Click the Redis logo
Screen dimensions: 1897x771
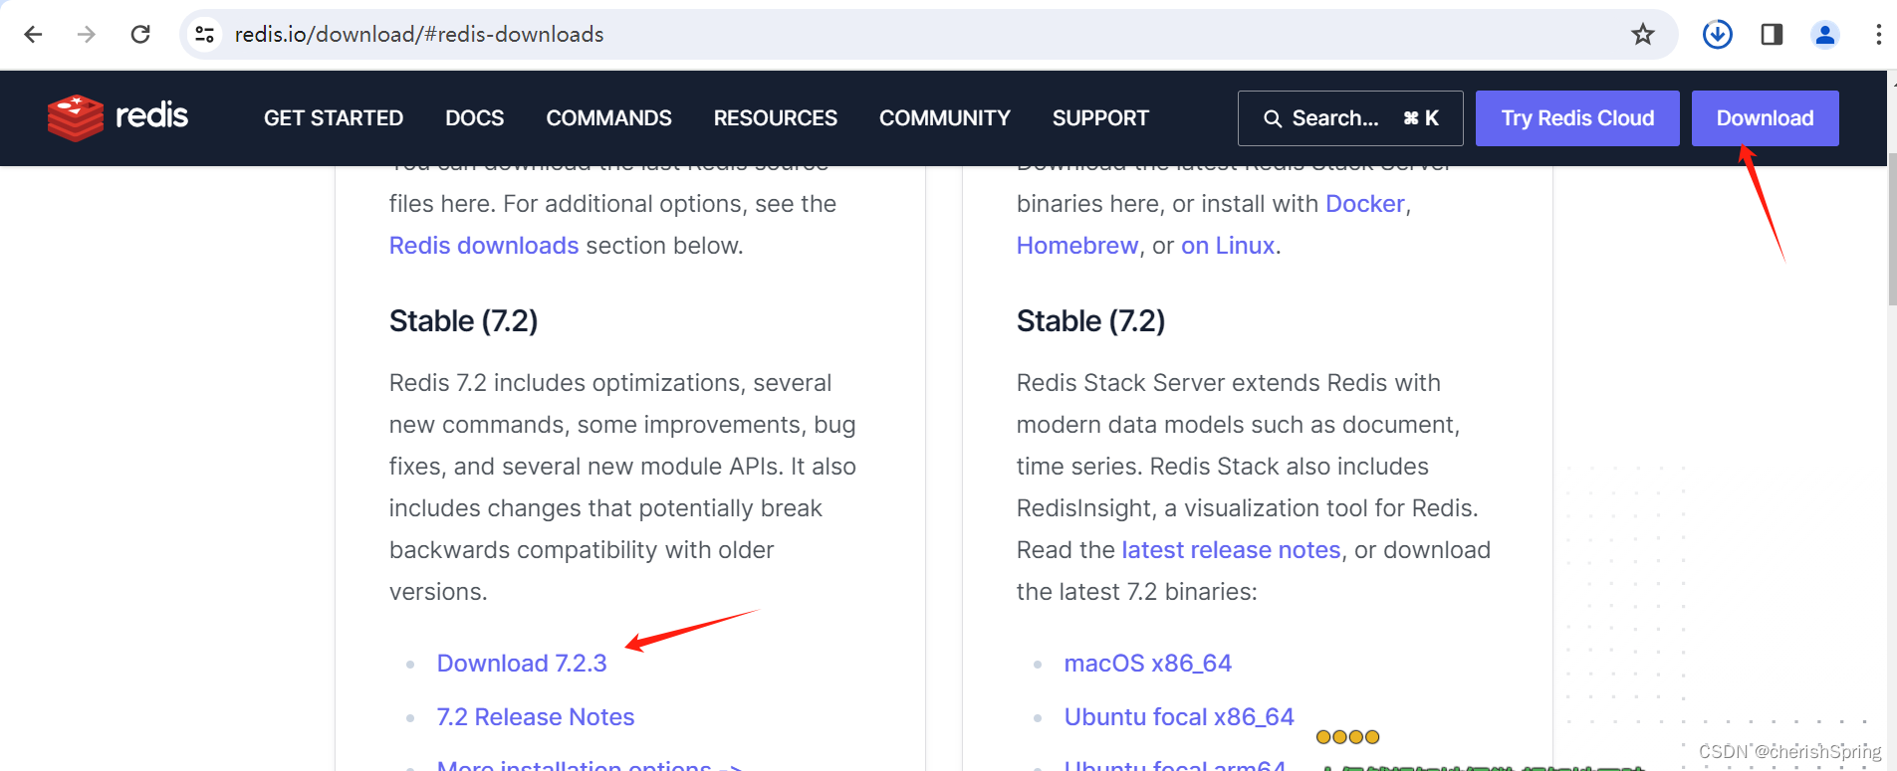[118, 117]
